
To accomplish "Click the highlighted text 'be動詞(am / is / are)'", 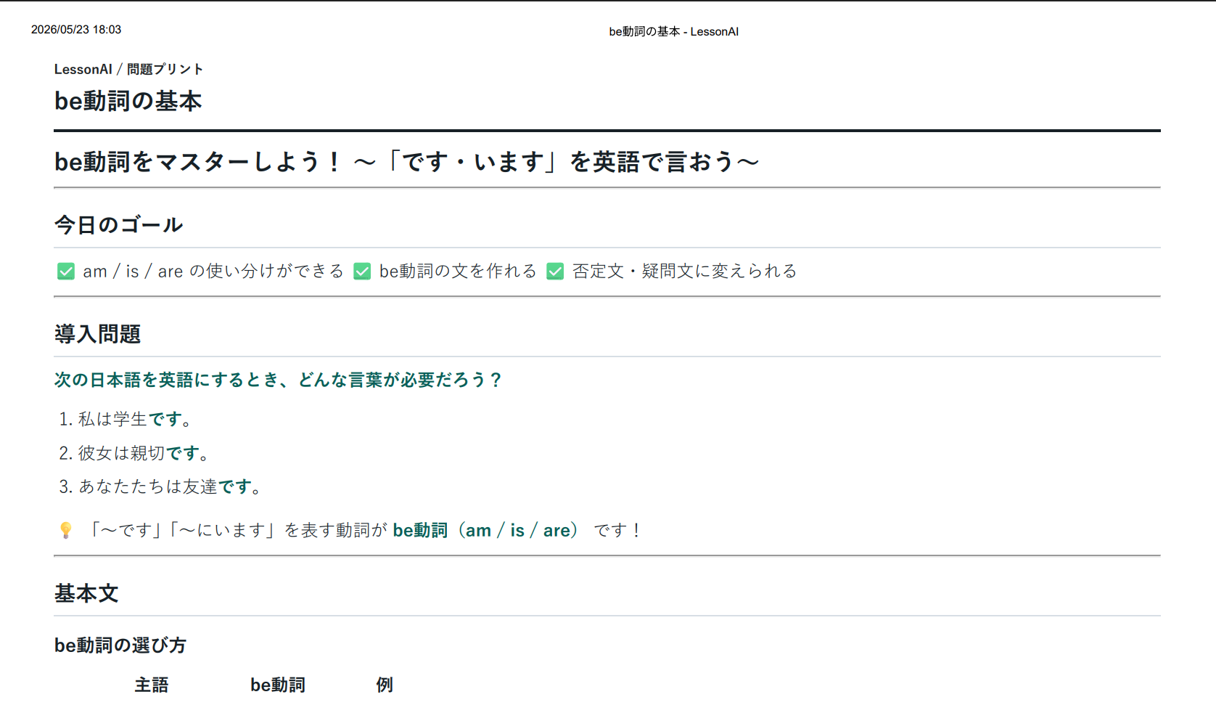I will pyautogui.click(x=486, y=531).
